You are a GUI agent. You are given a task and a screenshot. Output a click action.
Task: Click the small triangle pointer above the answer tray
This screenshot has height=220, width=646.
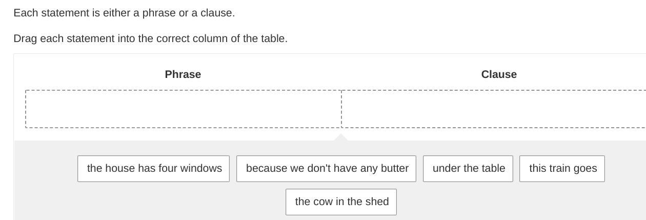(x=340, y=137)
